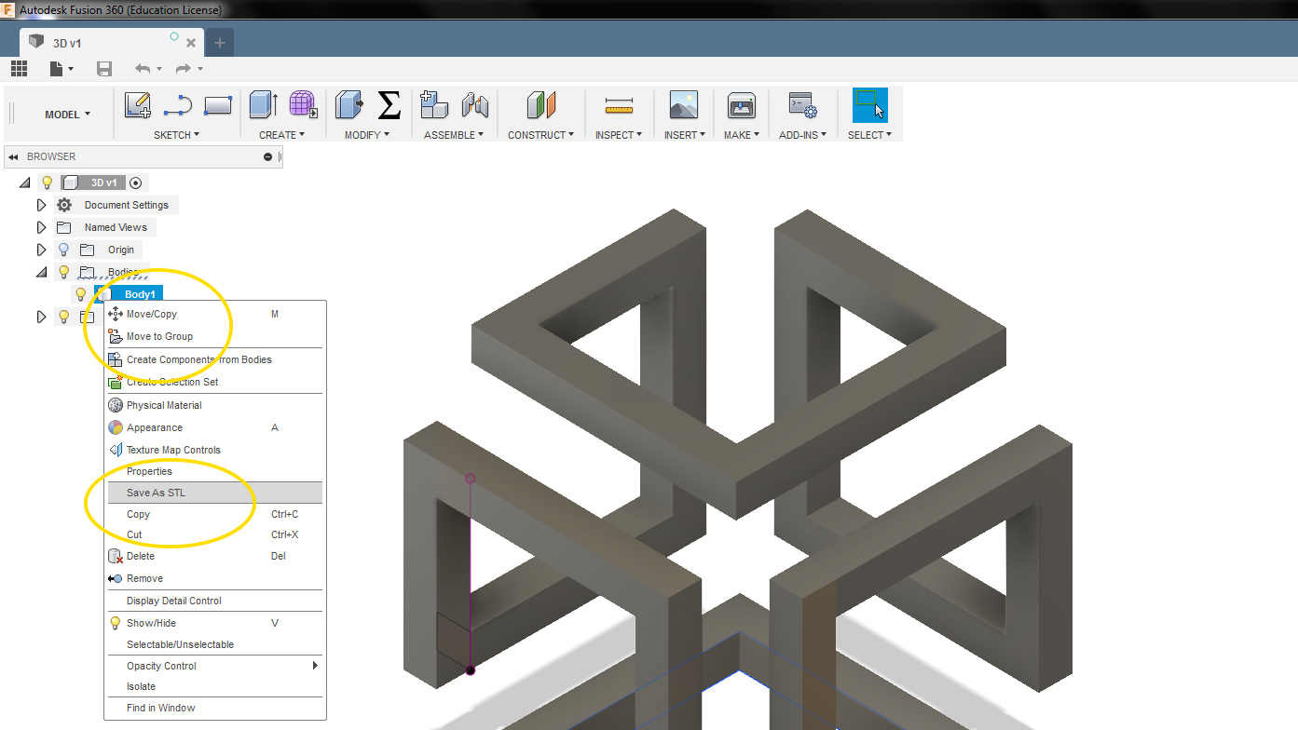Select the Joint icon in Assemble
Screen dimensions: 1298x730
[475, 105]
